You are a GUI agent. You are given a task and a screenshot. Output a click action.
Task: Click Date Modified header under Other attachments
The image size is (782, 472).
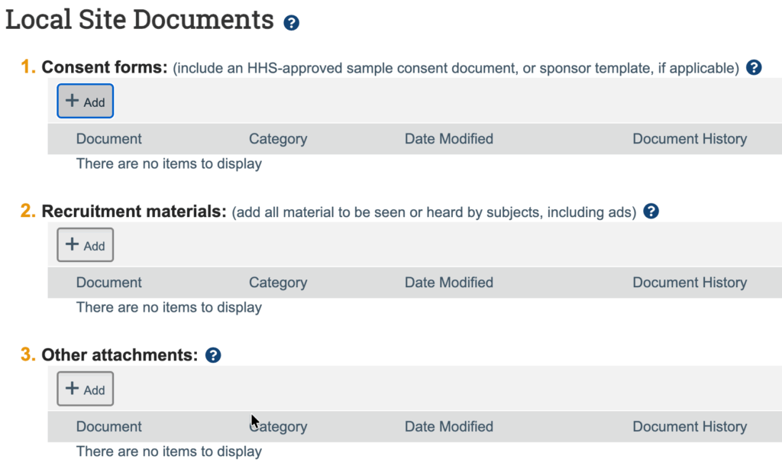(448, 426)
